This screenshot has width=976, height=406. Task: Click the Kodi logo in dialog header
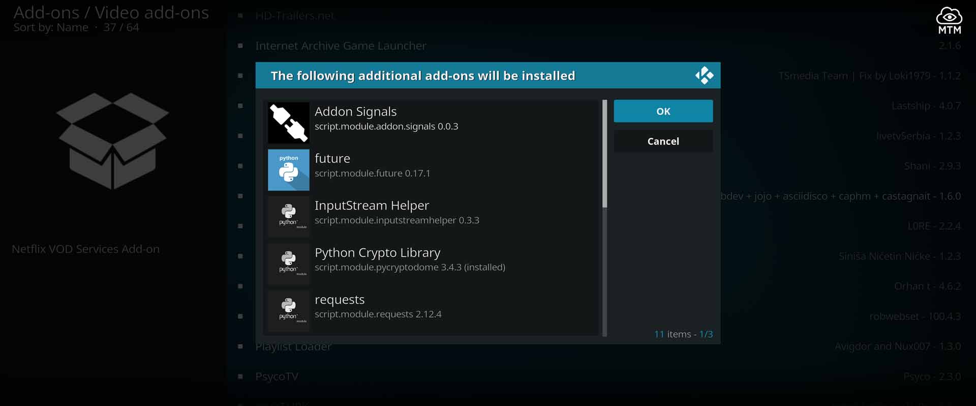[704, 76]
